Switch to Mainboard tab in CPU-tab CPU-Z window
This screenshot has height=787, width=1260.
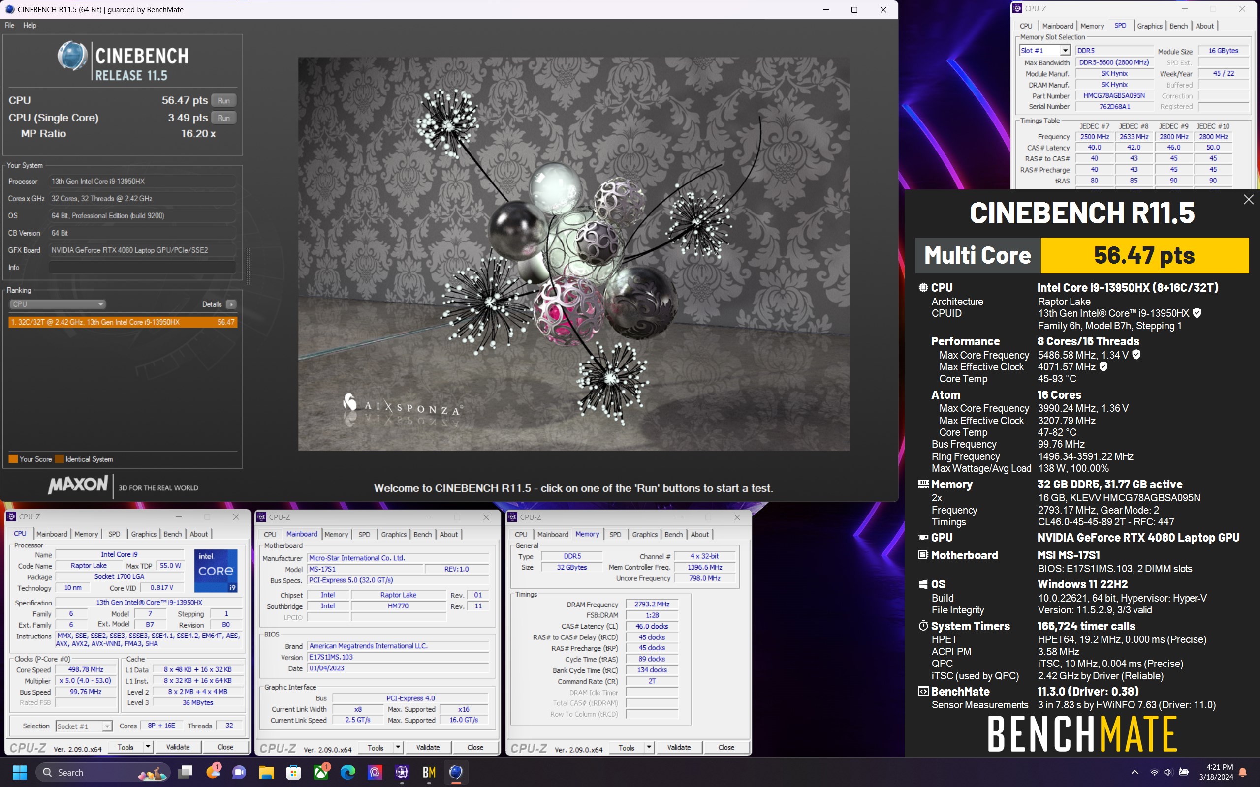[52, 534]
